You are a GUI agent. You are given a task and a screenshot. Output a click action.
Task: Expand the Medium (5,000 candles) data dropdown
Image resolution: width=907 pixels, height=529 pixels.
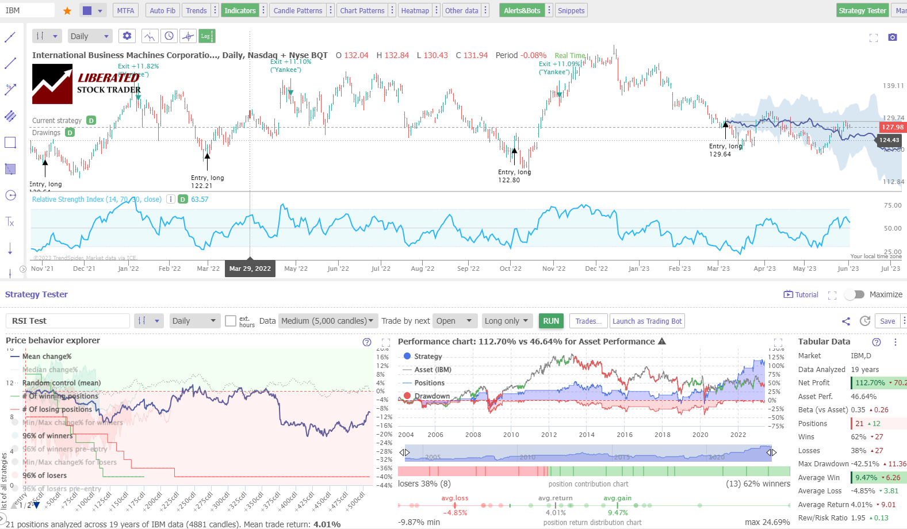point(327,321)
